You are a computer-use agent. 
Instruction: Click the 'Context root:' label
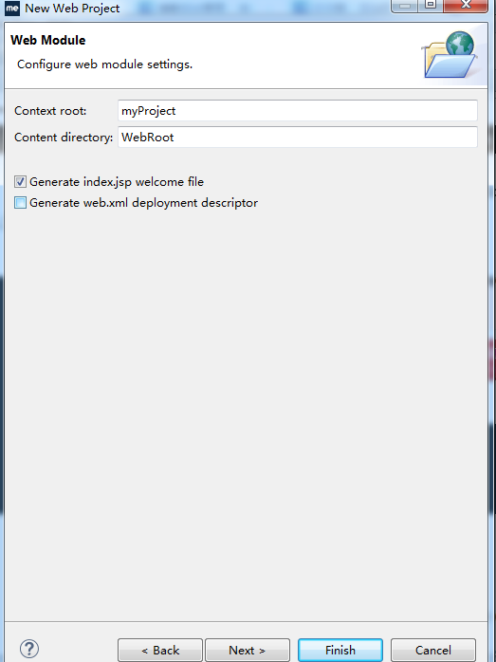pos(50,111)
